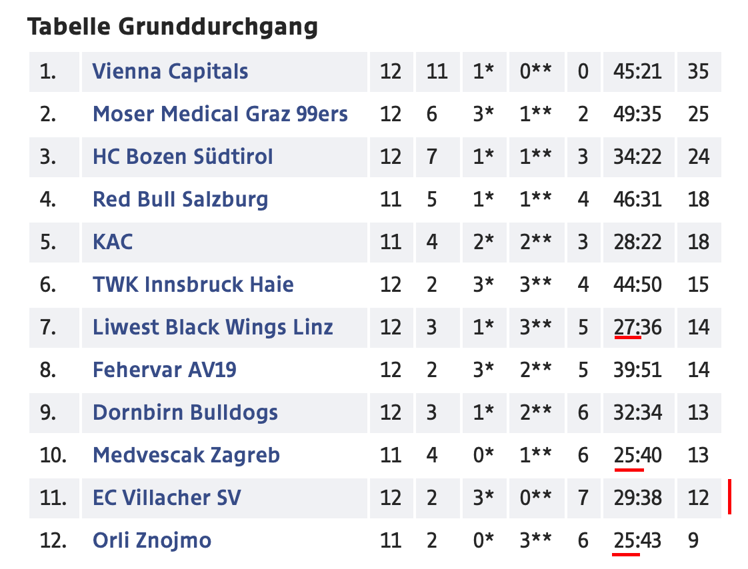748x569 pixels.
Task: Click the 25:40 goals cell
Action: pos(637,455)
